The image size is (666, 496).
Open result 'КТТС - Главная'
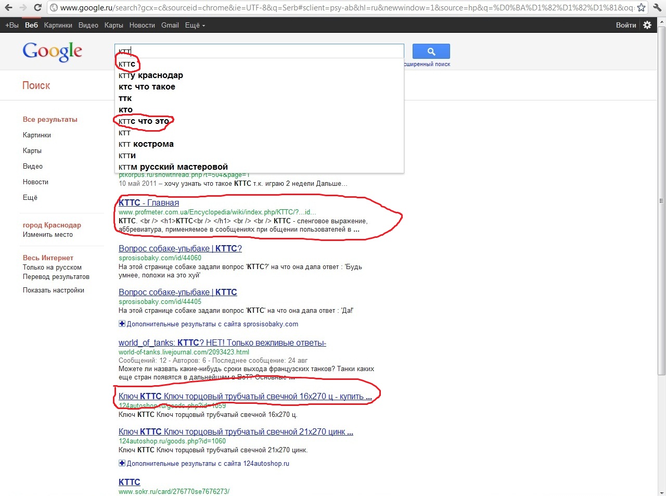click(x=149, y=203)
